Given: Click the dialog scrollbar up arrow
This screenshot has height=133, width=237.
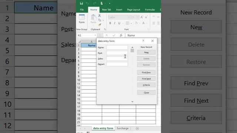Looking at the screenshot, I should click(132, 47).
